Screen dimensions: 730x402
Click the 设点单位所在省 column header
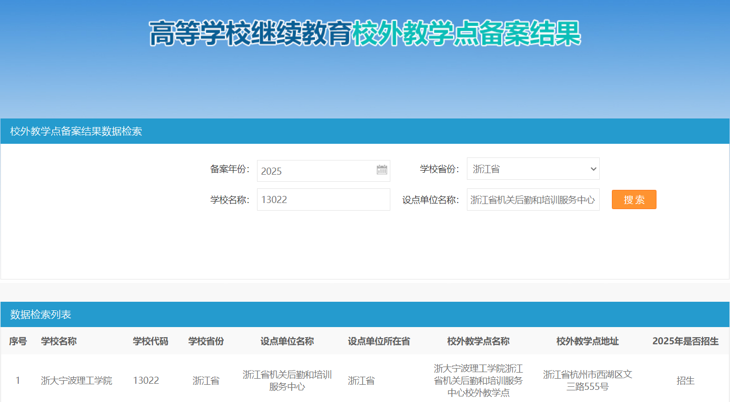pyautogui.click(x=379, y=341)
